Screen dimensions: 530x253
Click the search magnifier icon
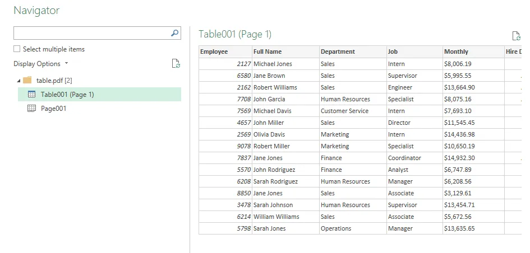pos(174,33)
